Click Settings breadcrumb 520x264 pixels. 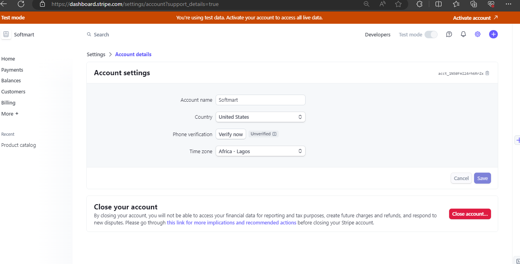[x=96, y=54]
